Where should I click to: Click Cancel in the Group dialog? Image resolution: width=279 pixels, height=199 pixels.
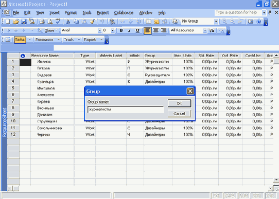(x=179, y=114)
